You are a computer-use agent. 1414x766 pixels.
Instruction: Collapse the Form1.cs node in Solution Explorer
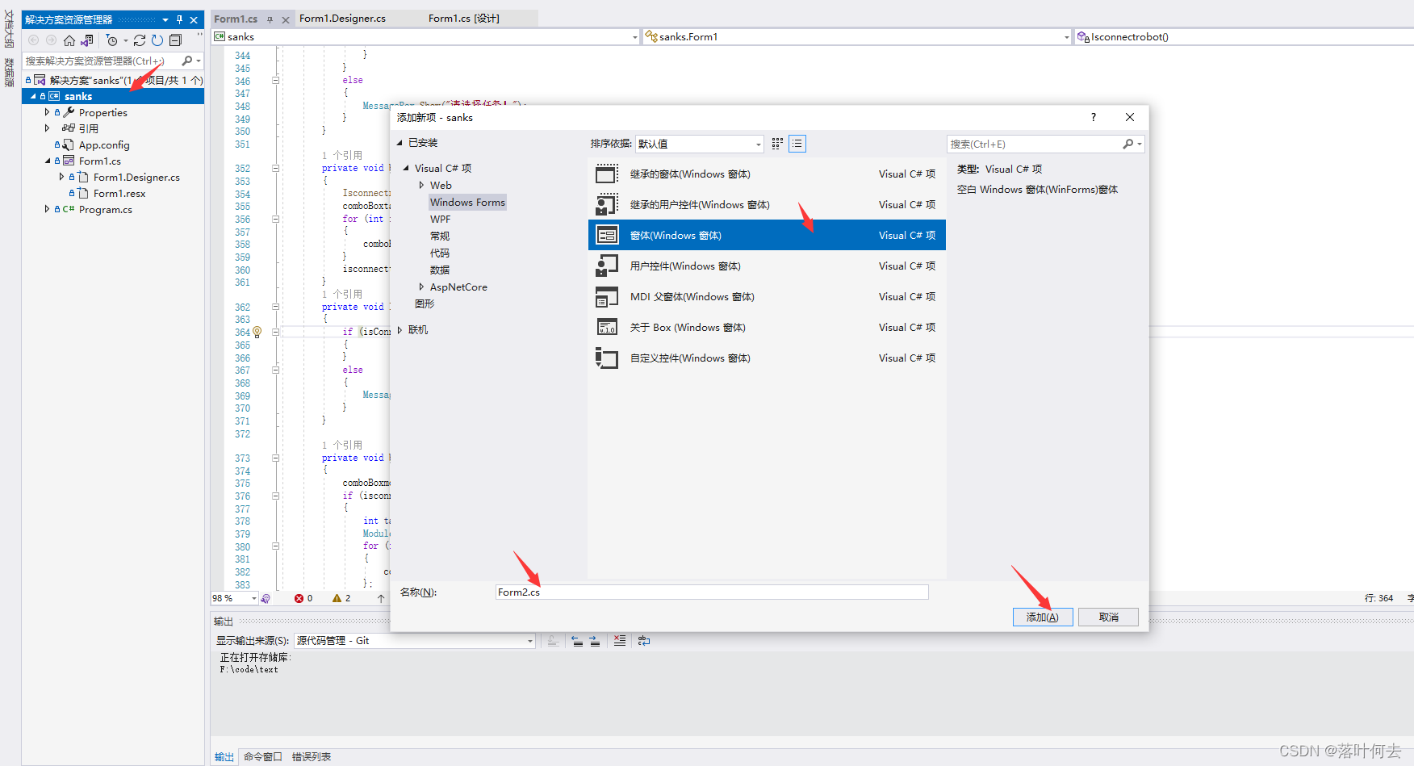[48, 161]
